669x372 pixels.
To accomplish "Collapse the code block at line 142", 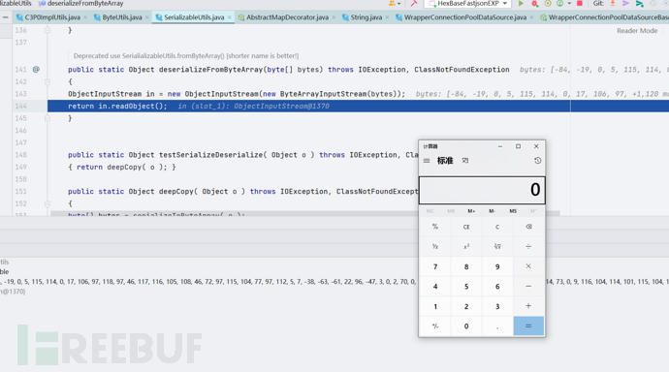I will click(x=48, y=81).
